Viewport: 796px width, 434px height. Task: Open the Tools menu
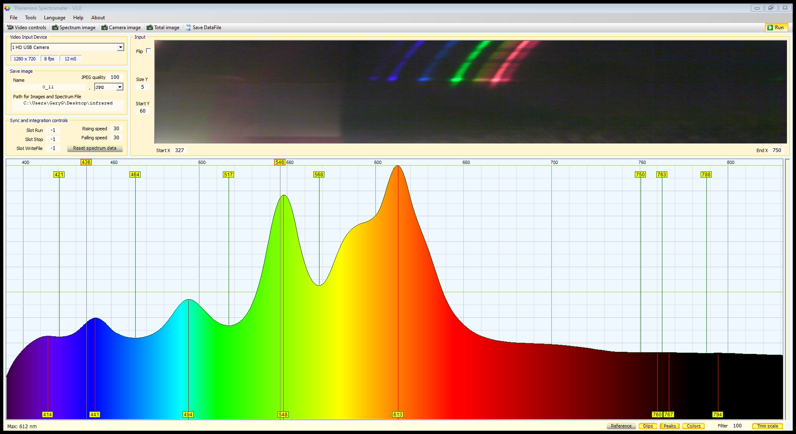click(x=30, y=18)
